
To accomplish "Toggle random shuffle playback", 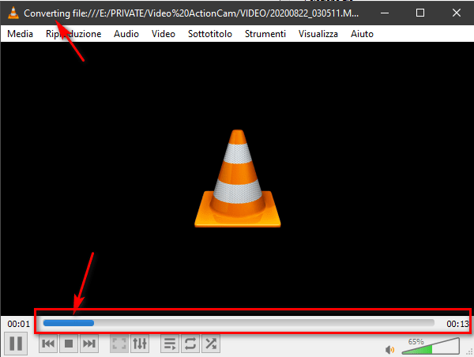I will pos(211,344).
